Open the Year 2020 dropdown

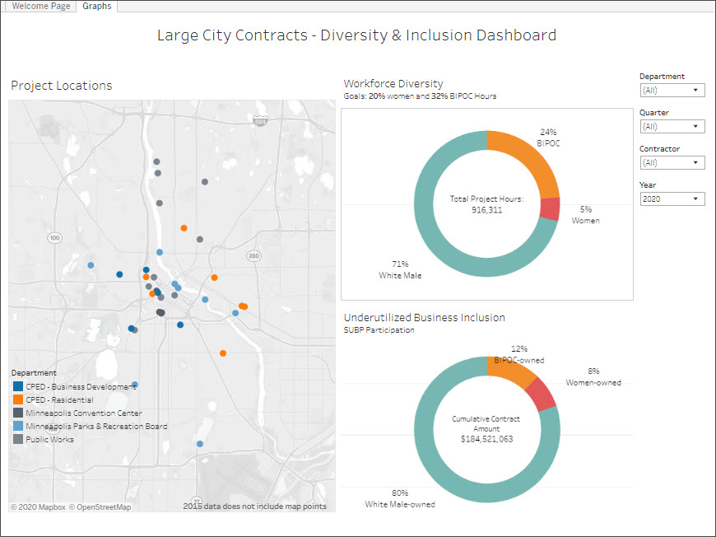tap(672, 198)
